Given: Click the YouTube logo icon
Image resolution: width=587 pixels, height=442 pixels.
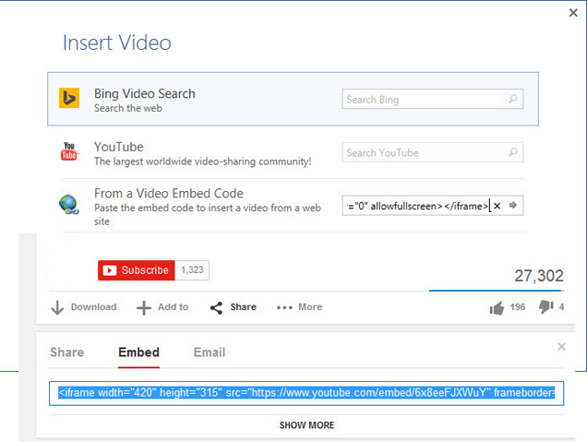Looking at the screenshot, I should point(69,152).
